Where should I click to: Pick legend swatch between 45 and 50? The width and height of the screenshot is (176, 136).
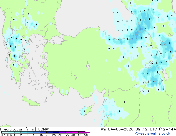(x=82, y=132)
